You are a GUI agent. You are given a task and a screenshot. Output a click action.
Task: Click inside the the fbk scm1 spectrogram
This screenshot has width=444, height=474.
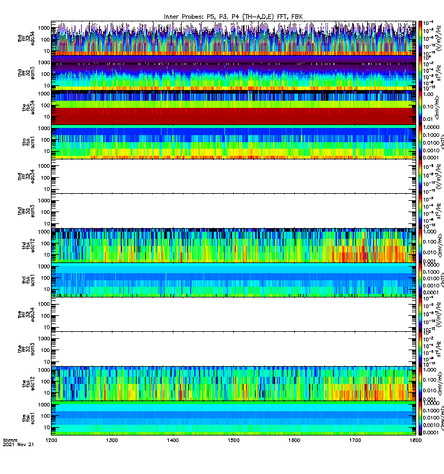[x=233, y=418]
